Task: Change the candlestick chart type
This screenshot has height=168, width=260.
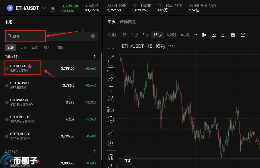Action: [x=204, y=35]
